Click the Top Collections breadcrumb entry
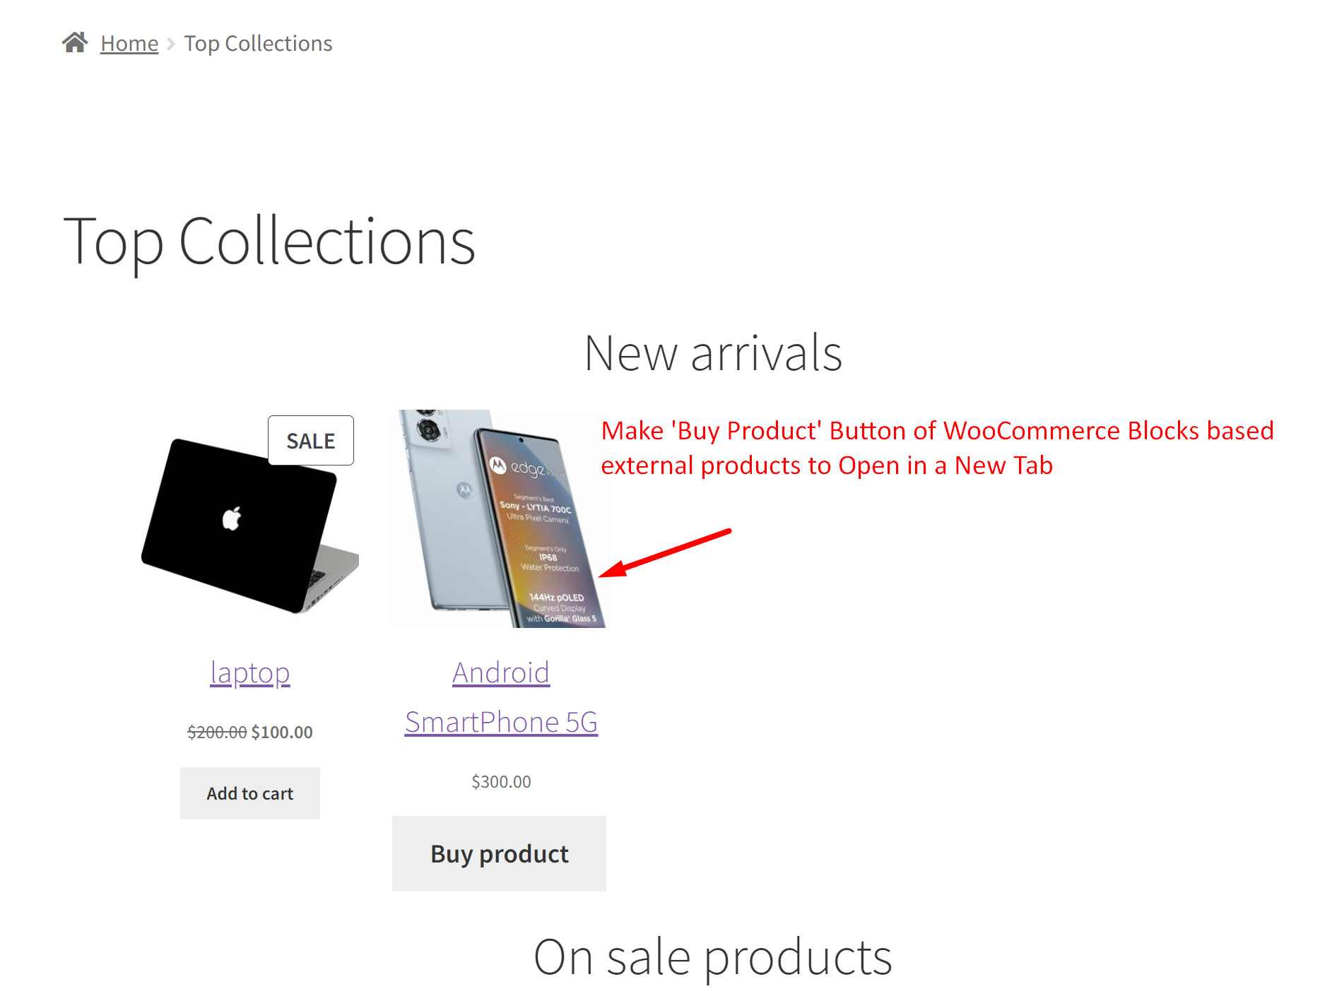 coord(258,43)
